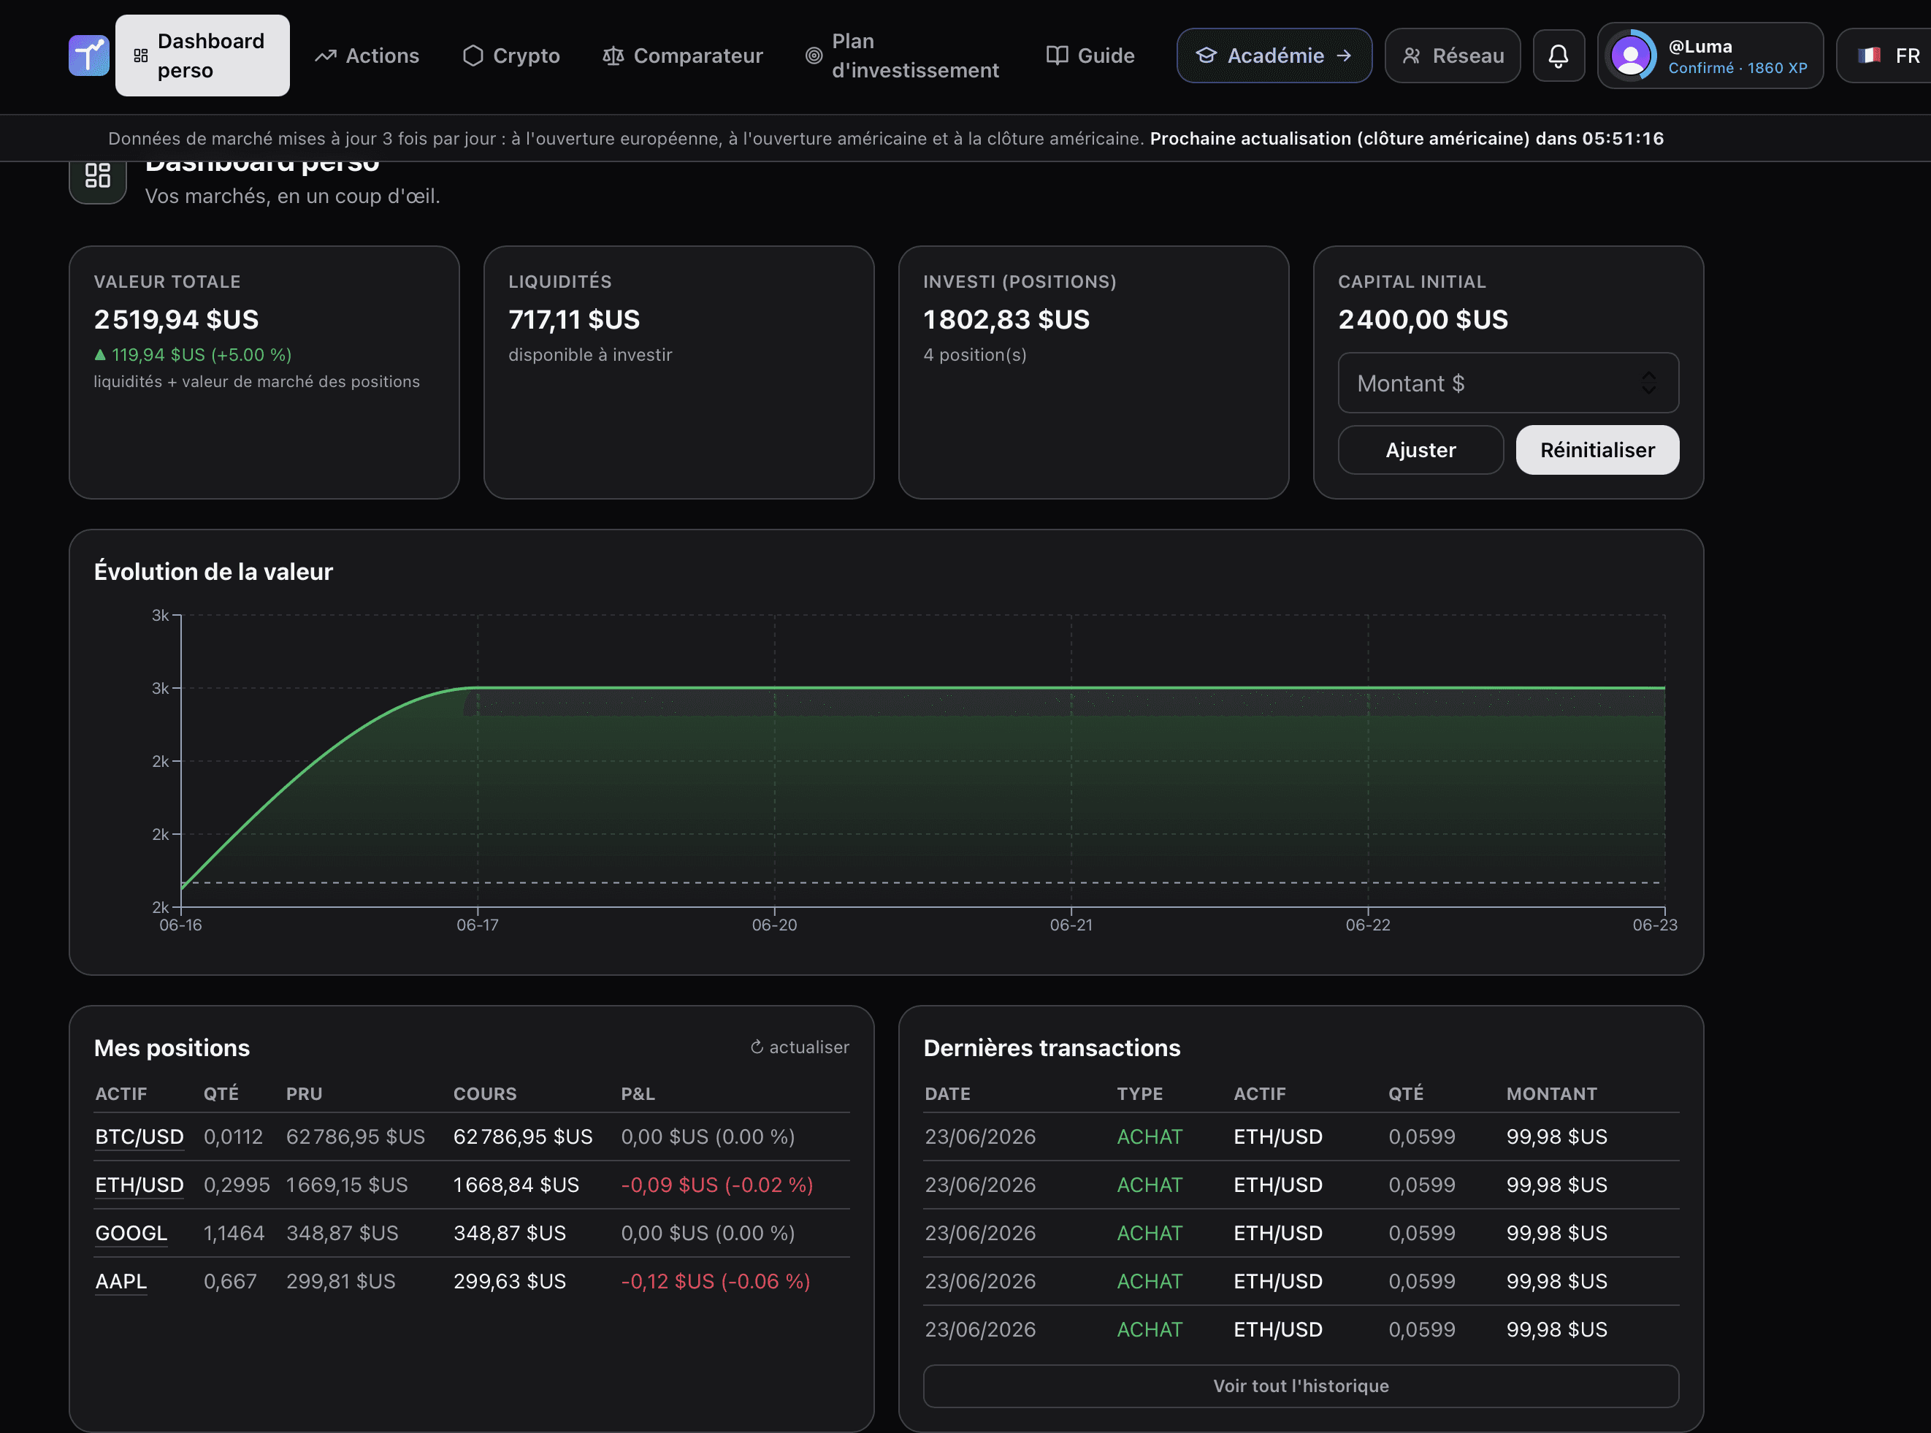Open the BTC/USD position link

(139, 1136)
